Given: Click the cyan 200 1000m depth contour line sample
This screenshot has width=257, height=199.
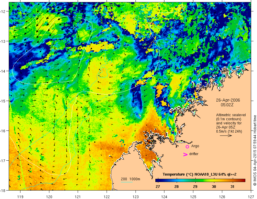Looking at the screenshot, I should click(x=127, y=182).
